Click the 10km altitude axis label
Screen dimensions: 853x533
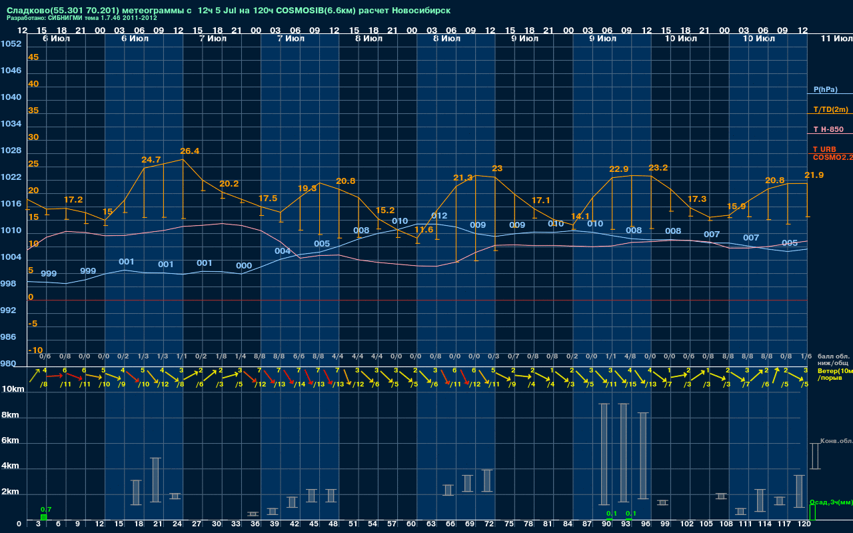(x=13, y=389)
